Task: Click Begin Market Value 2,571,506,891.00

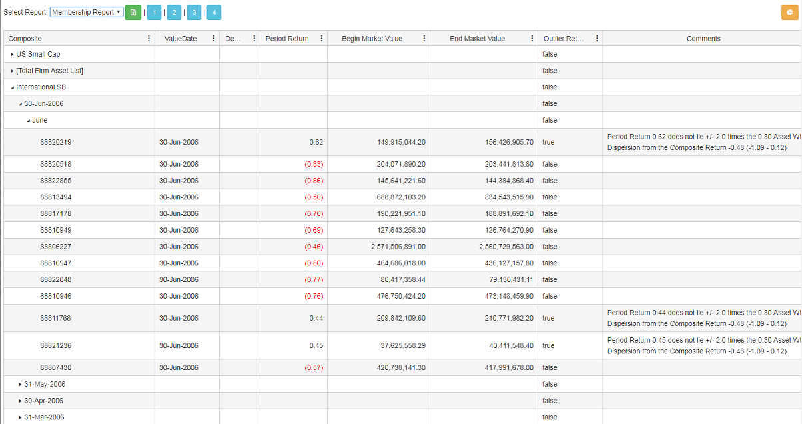Action: pos(398,247)
